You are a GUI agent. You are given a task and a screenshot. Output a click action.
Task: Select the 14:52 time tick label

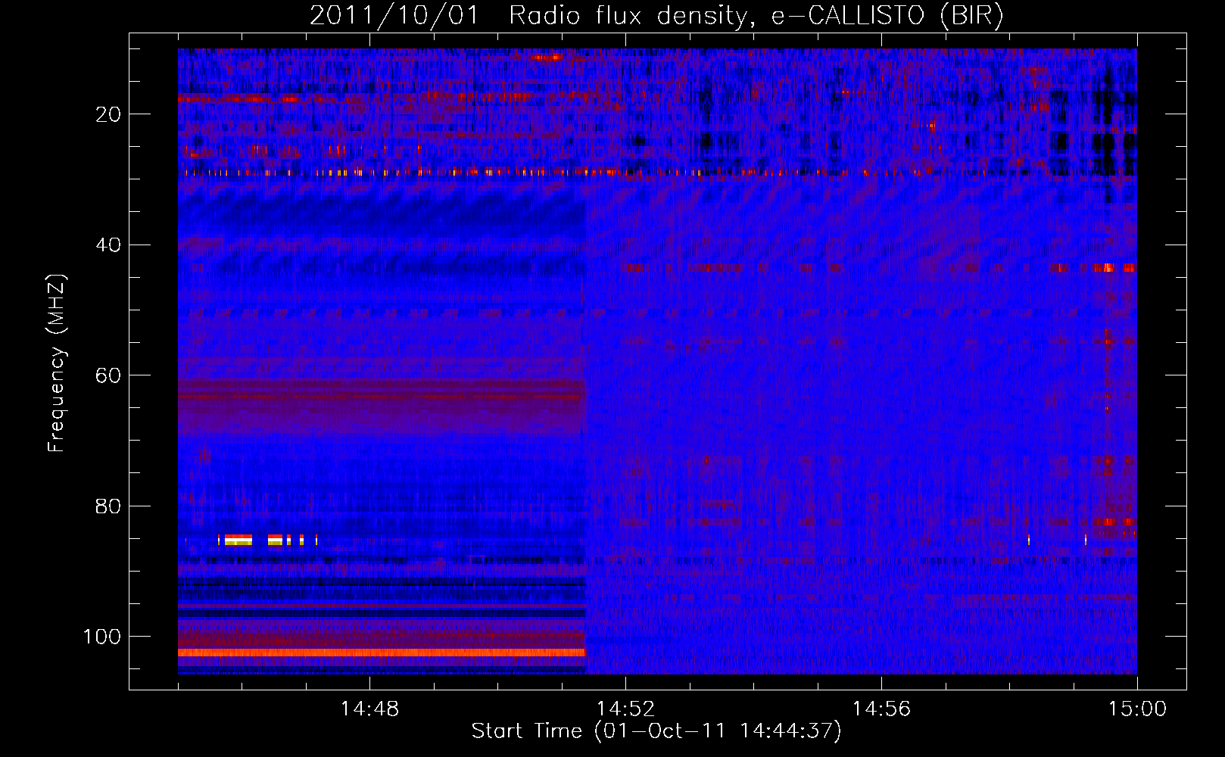[x=625, y=709]
